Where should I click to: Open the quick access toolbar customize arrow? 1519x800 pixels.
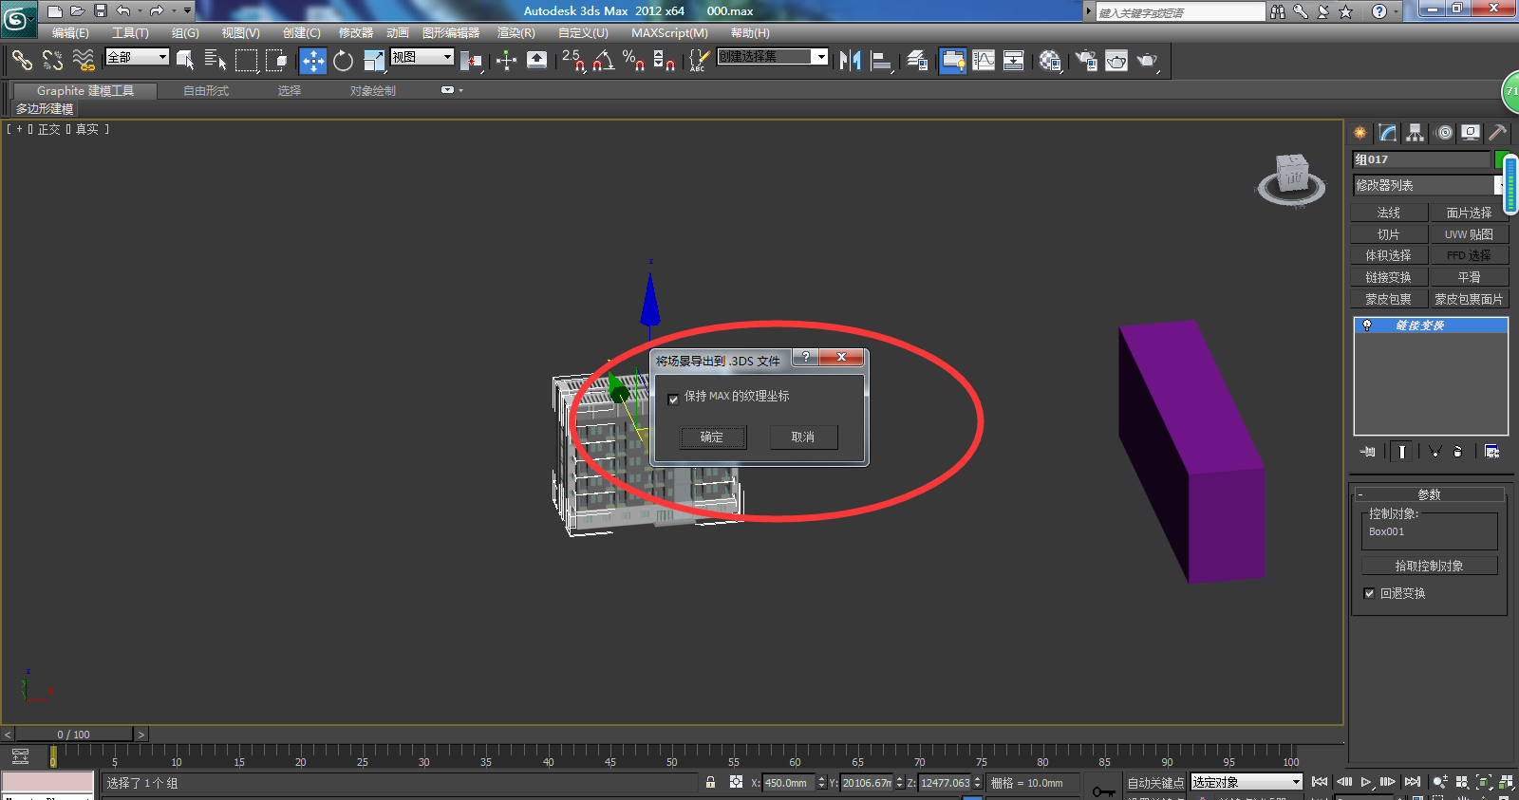click(x=187, y=11)
